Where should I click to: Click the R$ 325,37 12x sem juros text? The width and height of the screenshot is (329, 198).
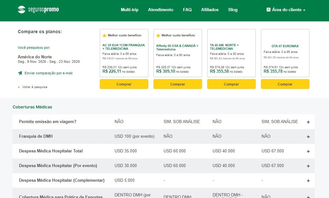[x=173, y=67]
